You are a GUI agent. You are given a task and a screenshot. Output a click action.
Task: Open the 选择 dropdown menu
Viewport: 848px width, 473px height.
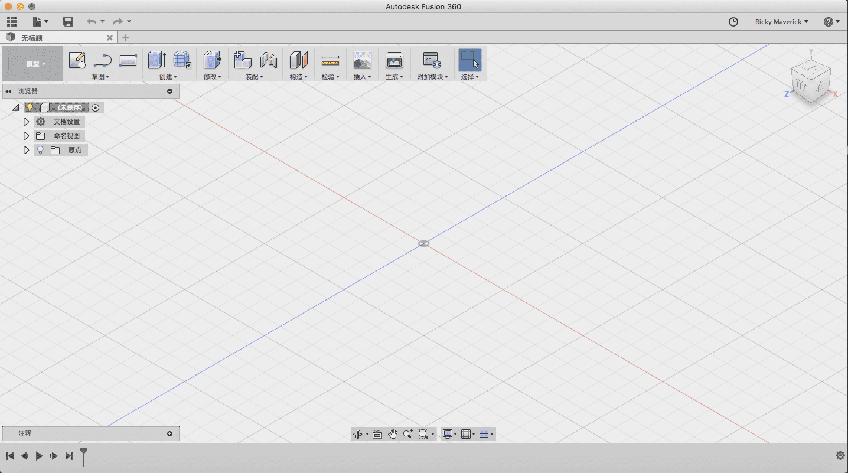coord(470,77)
